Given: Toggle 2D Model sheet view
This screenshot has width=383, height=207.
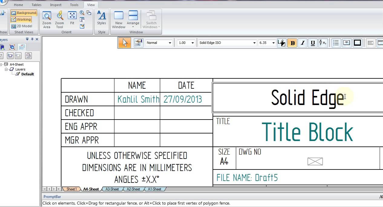Looking at the screenshot, I should click(22, 26).
